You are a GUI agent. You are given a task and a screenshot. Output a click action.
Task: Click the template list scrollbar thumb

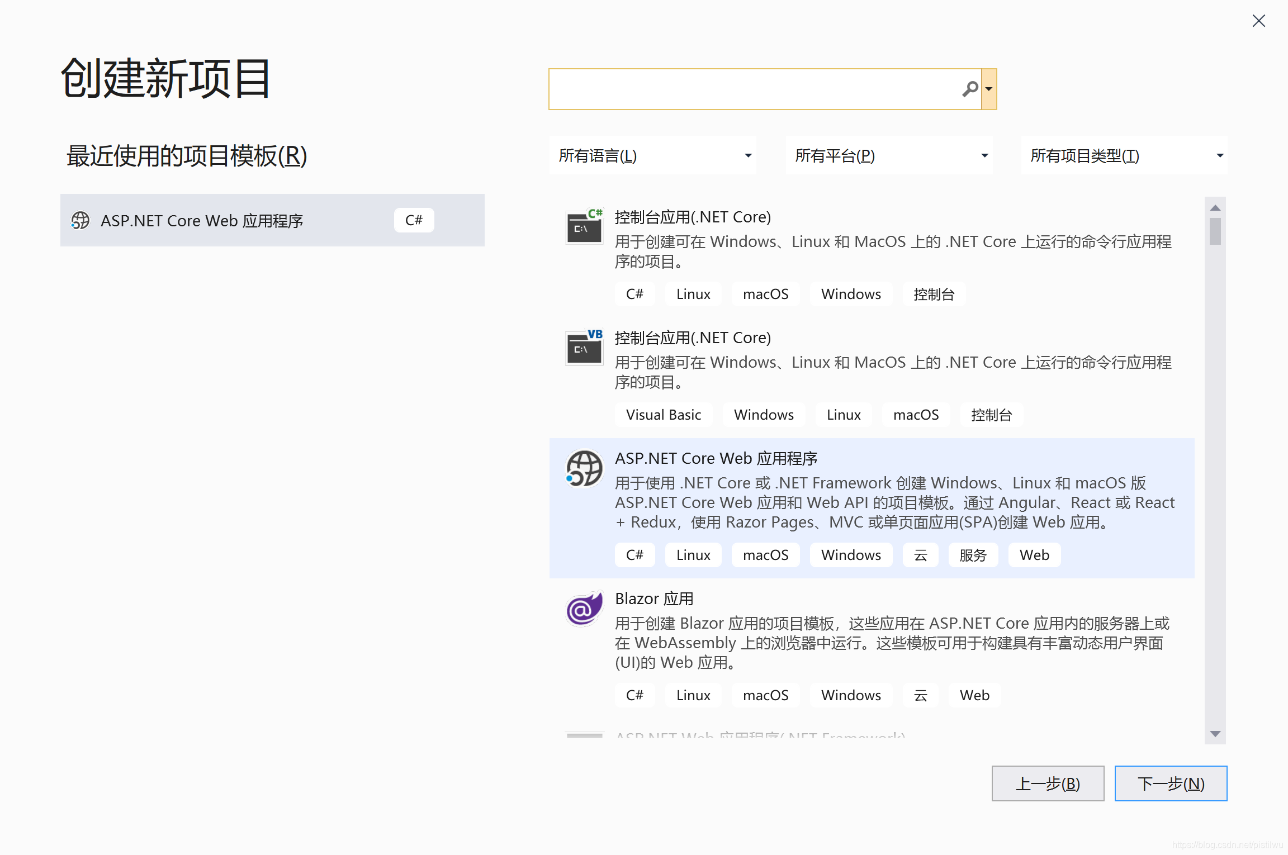click(x=1215, y=231)
